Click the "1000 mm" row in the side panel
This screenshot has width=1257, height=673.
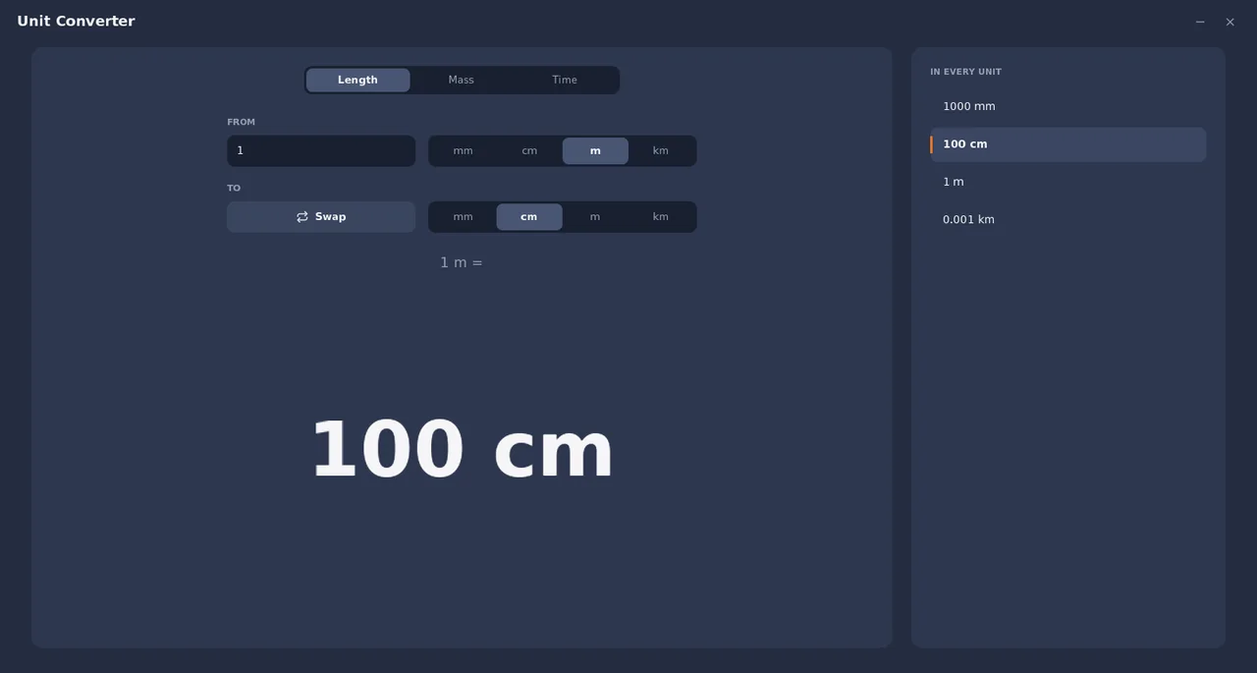click(x=1068, y=106)
